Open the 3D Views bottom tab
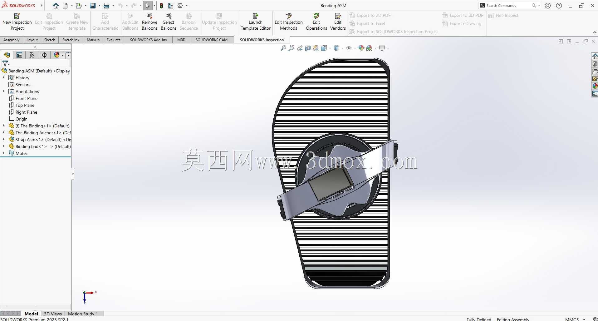This screenshot has width=598, height=321. 53,314
